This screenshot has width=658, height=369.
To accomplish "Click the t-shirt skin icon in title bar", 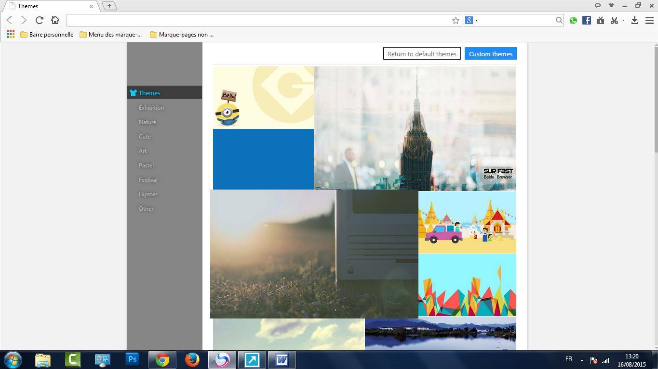I will 611,6.
